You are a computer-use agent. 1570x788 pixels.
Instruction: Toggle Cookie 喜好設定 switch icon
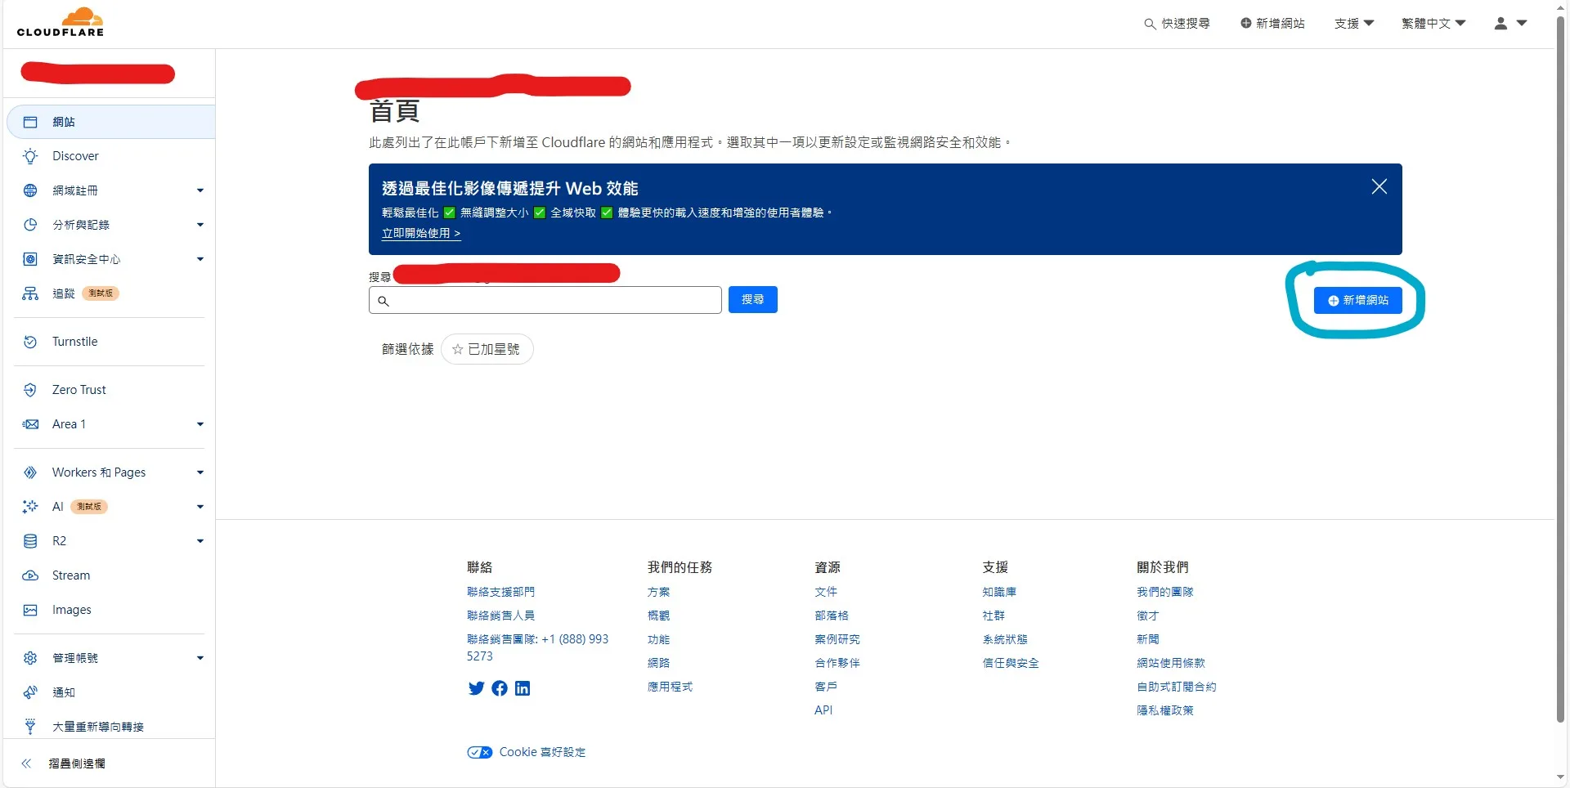tap(479, 753)
